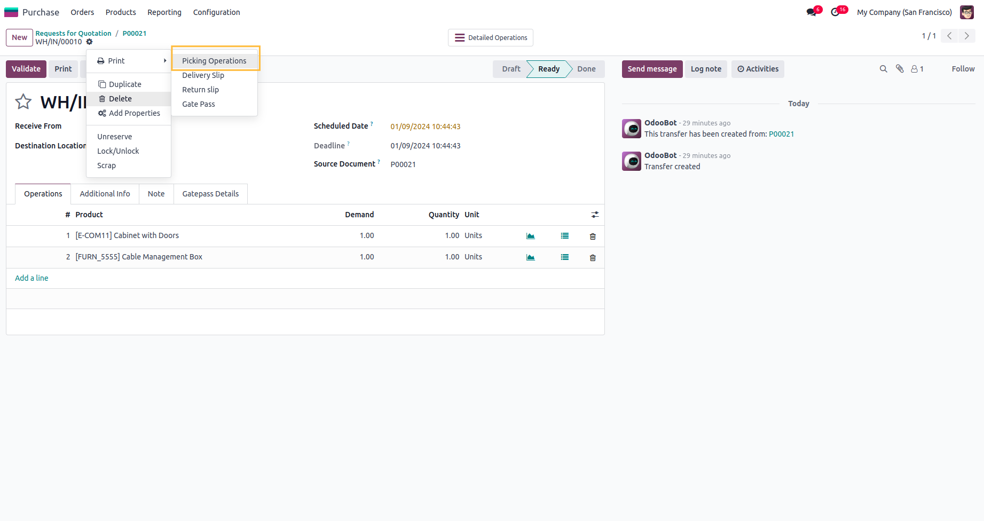This screenshot has width=984, height=521.
Task: Switch to the Gatepass Details tab
Action: pyautogui.click(x=210, y=194)
